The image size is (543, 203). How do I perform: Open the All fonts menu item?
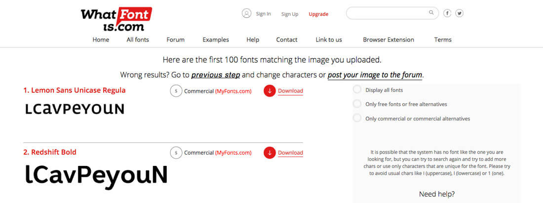pyautogui.click(x=138, y=40)
